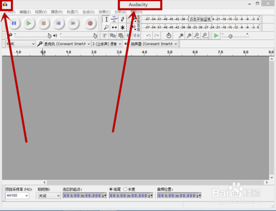This screenshot has width=276, height=211.
Task: Open the View (V) menu
Action: click(41, 12)
